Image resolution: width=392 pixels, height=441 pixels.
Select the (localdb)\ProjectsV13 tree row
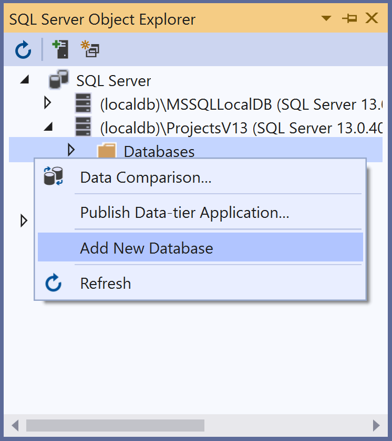point(195,128)
